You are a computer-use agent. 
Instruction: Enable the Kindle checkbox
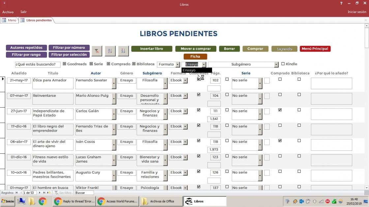(x=283, y=64)
